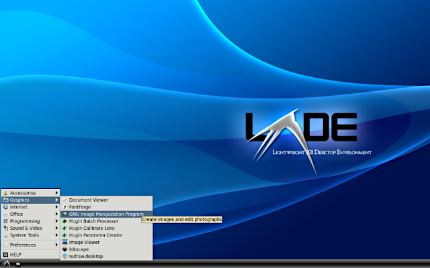The width and height of the screenshot is (430, 268).
Task: Expand the Sound & Video submenu arrow
Action: [x=56, y=228]
